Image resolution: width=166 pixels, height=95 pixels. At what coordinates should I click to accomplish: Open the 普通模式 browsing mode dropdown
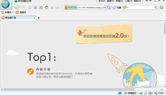point(131,93)
